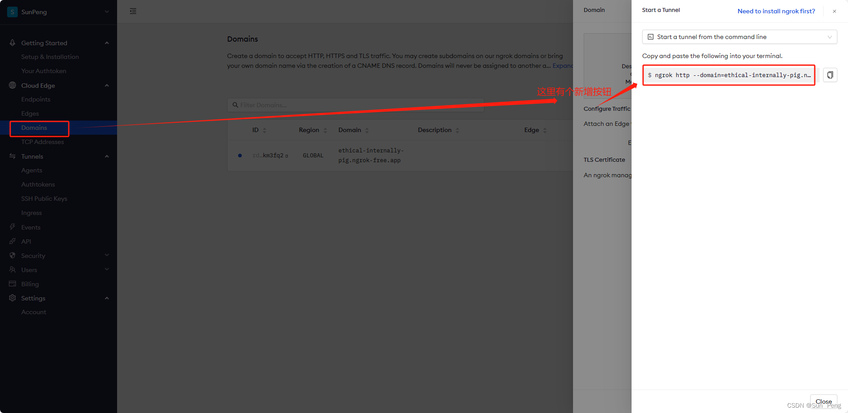Click the Getting Started section label
The height and width of the screenshot is (413, 848).
[x=44, y=43]
